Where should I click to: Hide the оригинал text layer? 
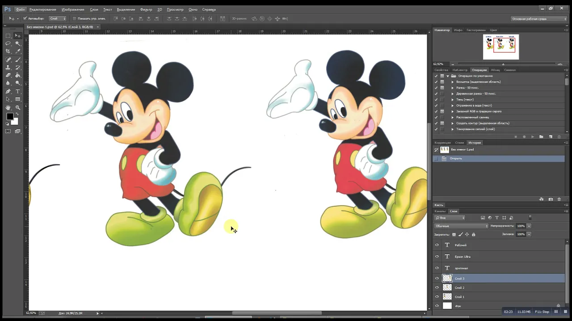pos(437,268)
